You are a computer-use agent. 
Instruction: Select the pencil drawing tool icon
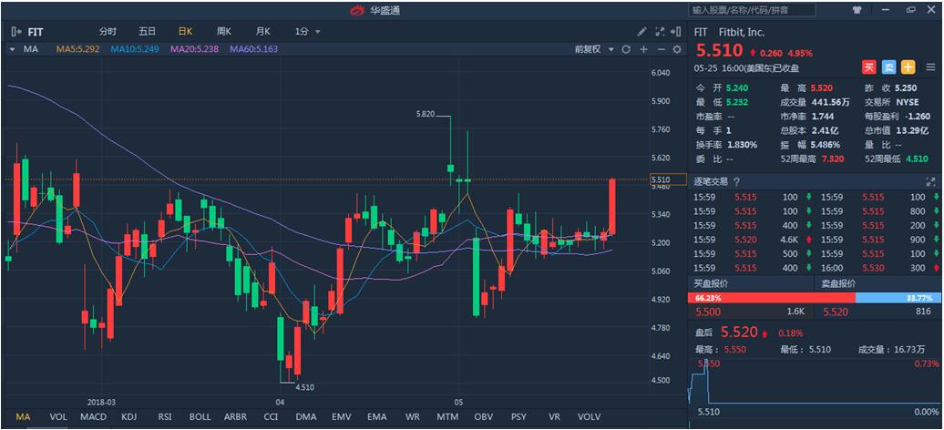[x=641, y=31]
